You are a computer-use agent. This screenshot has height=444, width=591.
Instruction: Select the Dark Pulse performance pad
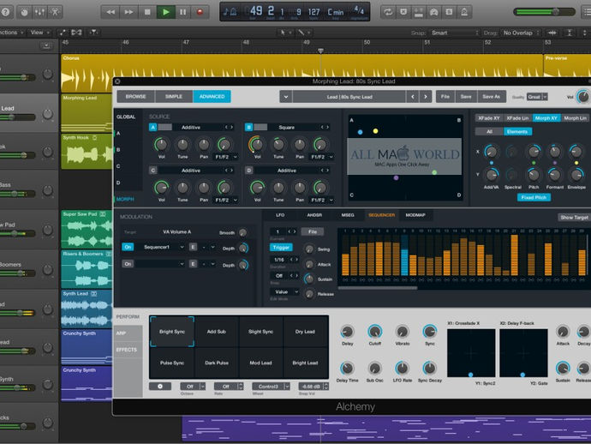pos(217,363)
